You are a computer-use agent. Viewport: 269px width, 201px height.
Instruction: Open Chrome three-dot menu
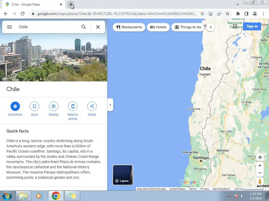tap(263, 14)
